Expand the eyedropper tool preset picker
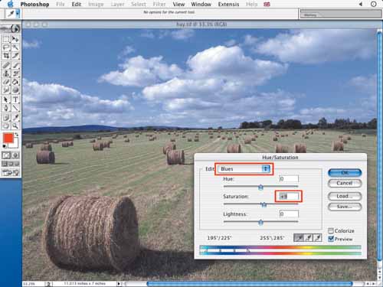 pyautogui.click(x=18, y=14)
